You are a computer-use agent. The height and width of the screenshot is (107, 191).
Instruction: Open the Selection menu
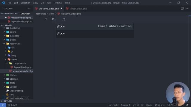pos(25,3)
